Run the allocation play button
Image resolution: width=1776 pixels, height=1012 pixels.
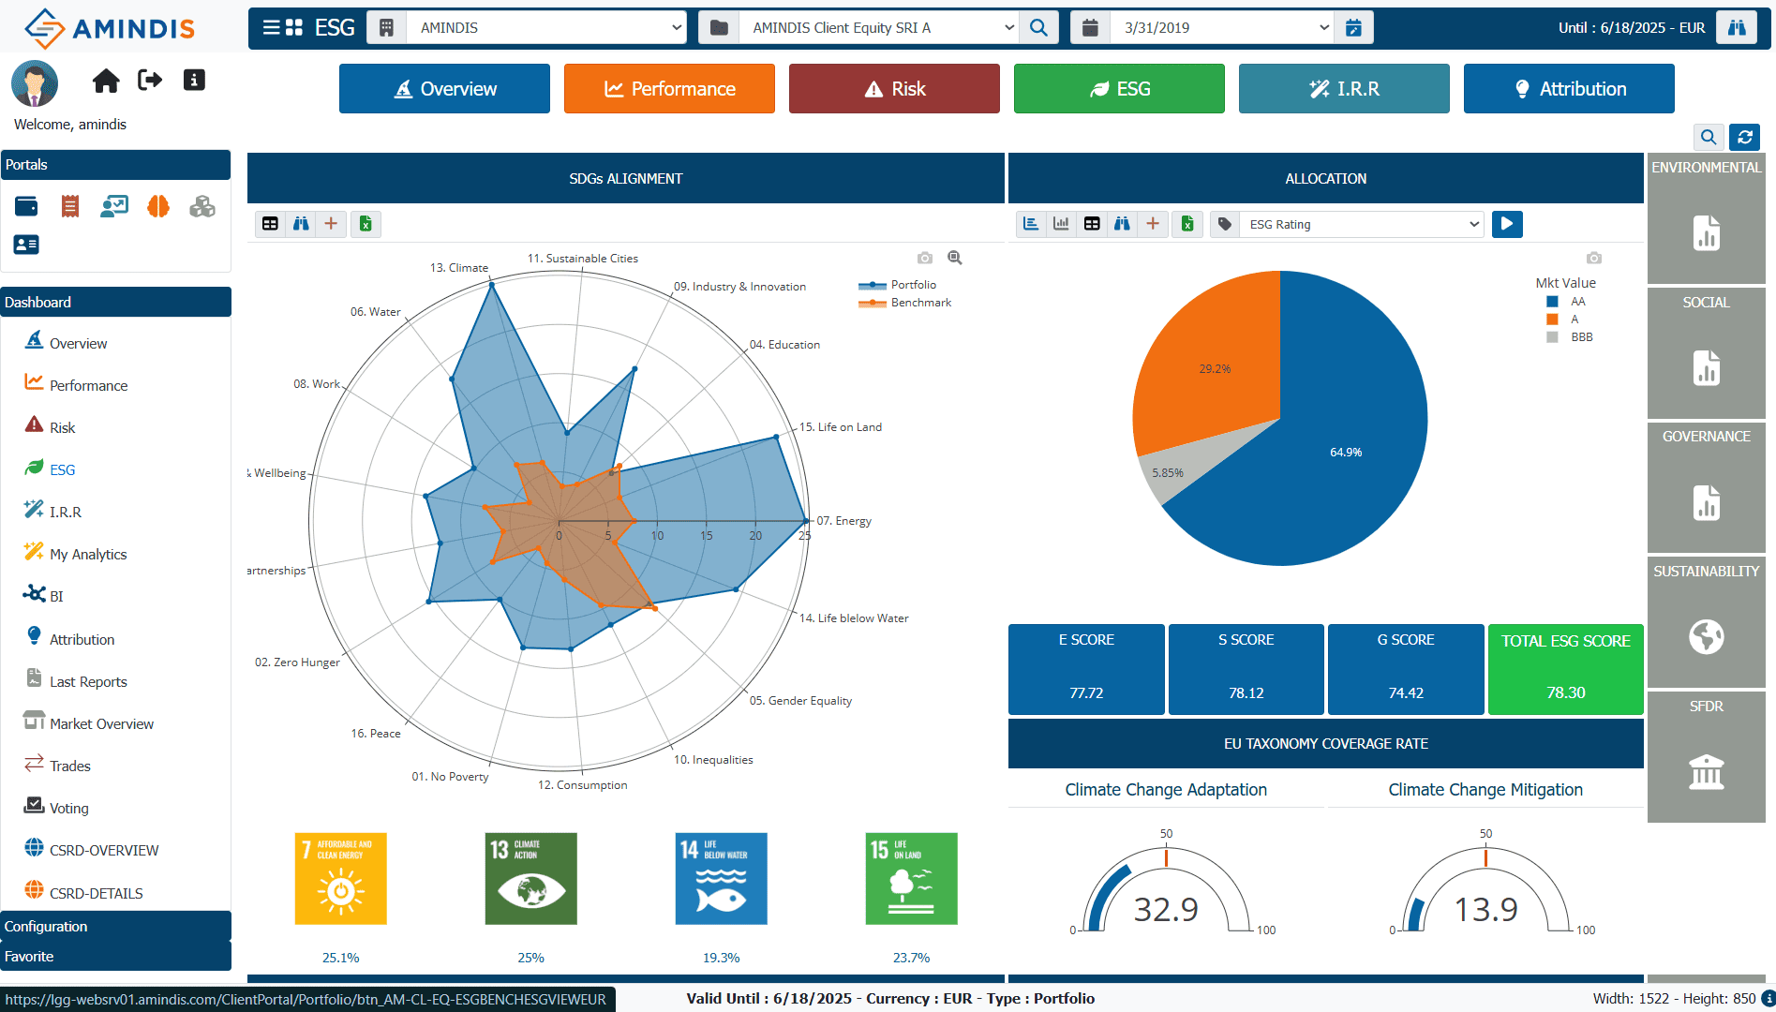click(x=1507, y=224)
